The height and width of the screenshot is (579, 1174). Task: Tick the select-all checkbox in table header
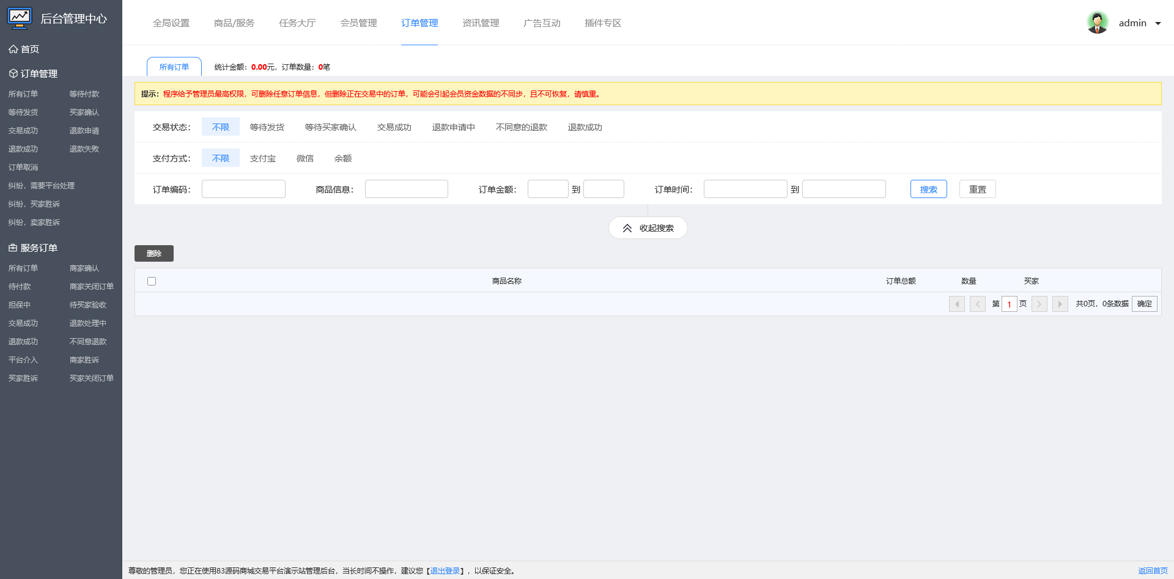coord(152,281)
